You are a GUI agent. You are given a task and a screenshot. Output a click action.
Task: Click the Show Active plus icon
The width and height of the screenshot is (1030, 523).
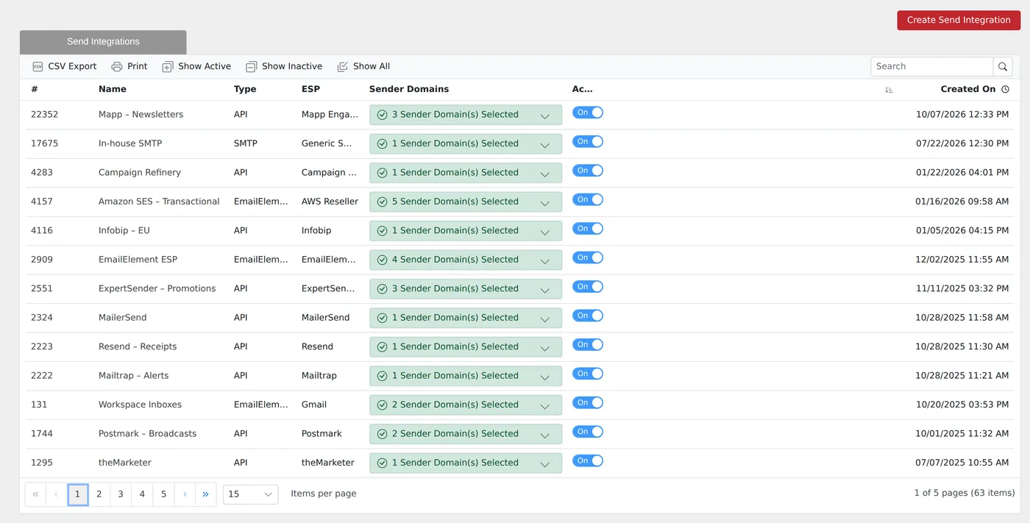[168, 66]
